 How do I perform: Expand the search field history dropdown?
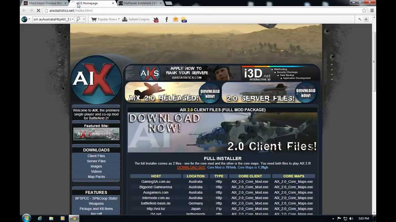click(73, 19)
